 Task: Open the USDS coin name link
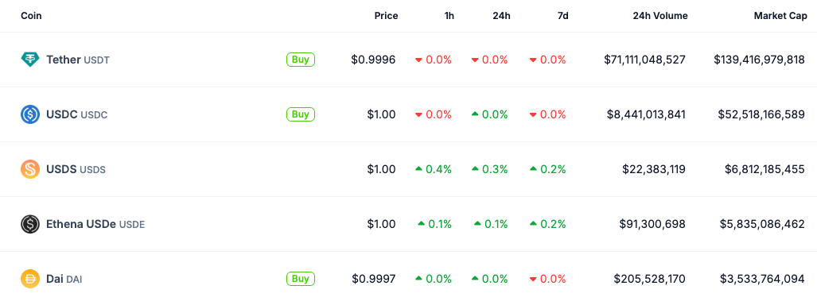pos(76,169)
